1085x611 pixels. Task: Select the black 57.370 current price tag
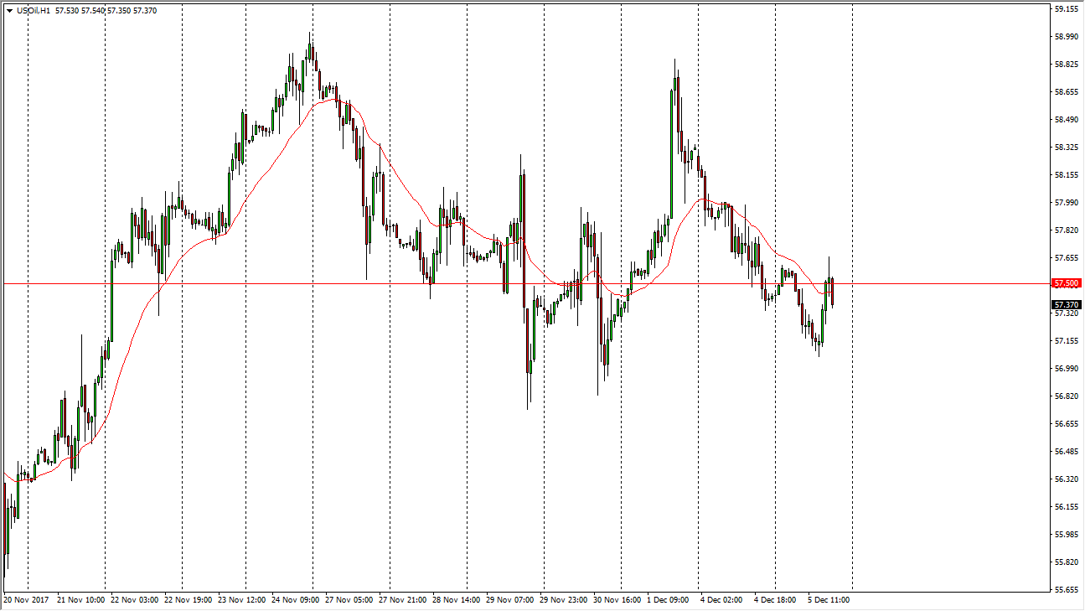coord(1066,304)
